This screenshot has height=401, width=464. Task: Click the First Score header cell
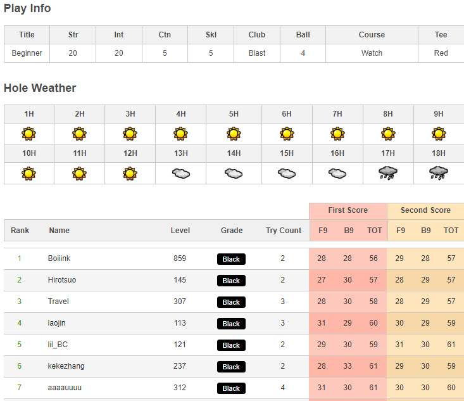pos(348,210)
